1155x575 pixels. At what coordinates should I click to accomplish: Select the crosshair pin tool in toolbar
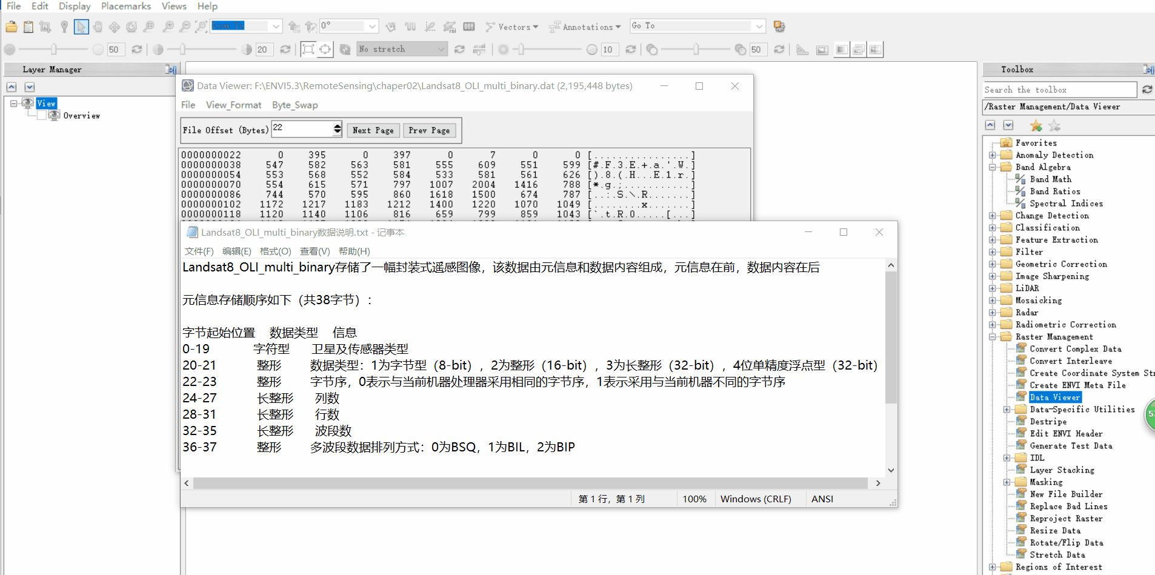64,27
